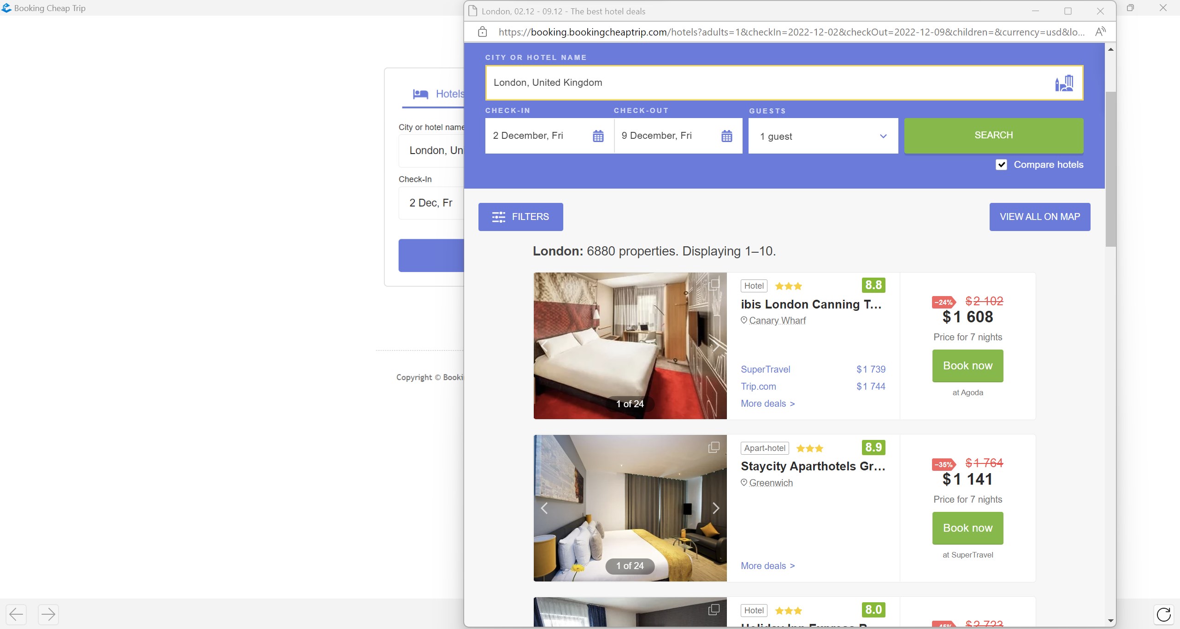Uncheck the Compare hotels checkbox
This screenshot has width=1180, height=629.
tap(1001, 165)
